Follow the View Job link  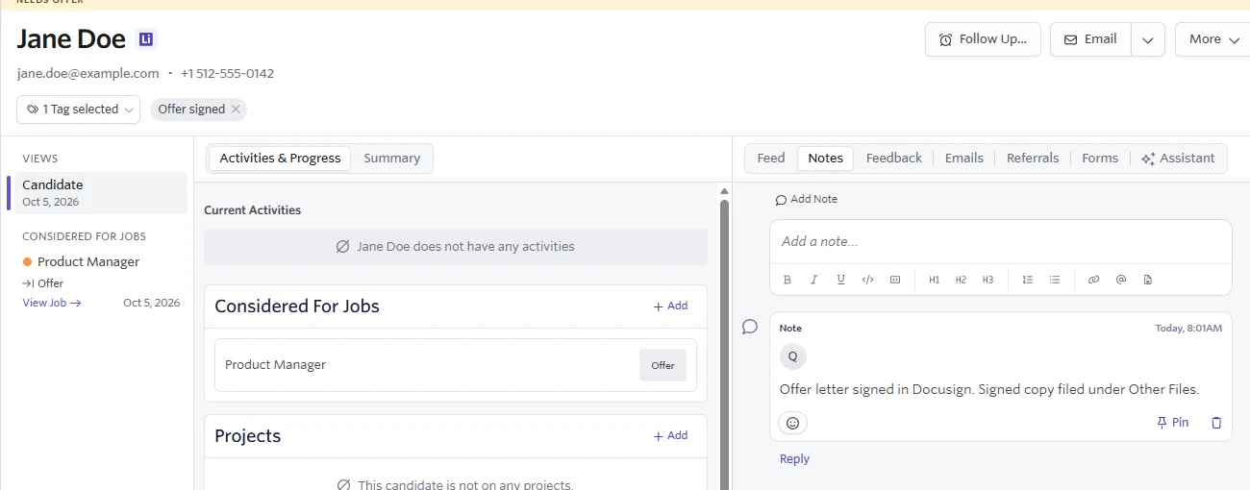tap(52, 303)
